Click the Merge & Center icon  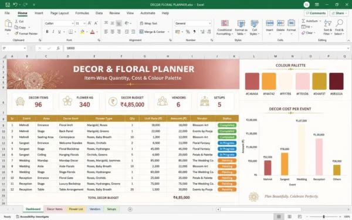[x=141, y=32]
